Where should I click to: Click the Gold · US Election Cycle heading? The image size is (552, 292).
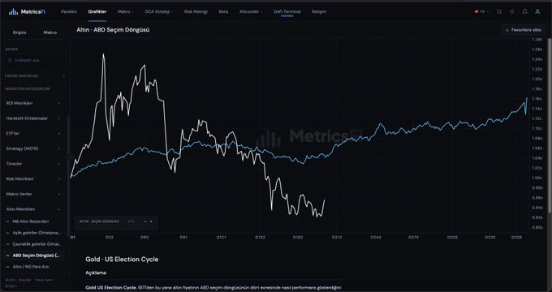point(122,260)
